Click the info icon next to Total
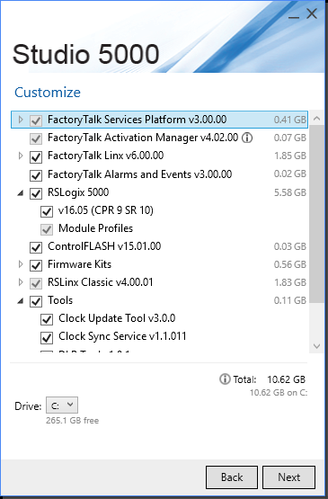The width and height of the screenshot is (328, 499). 225,379
